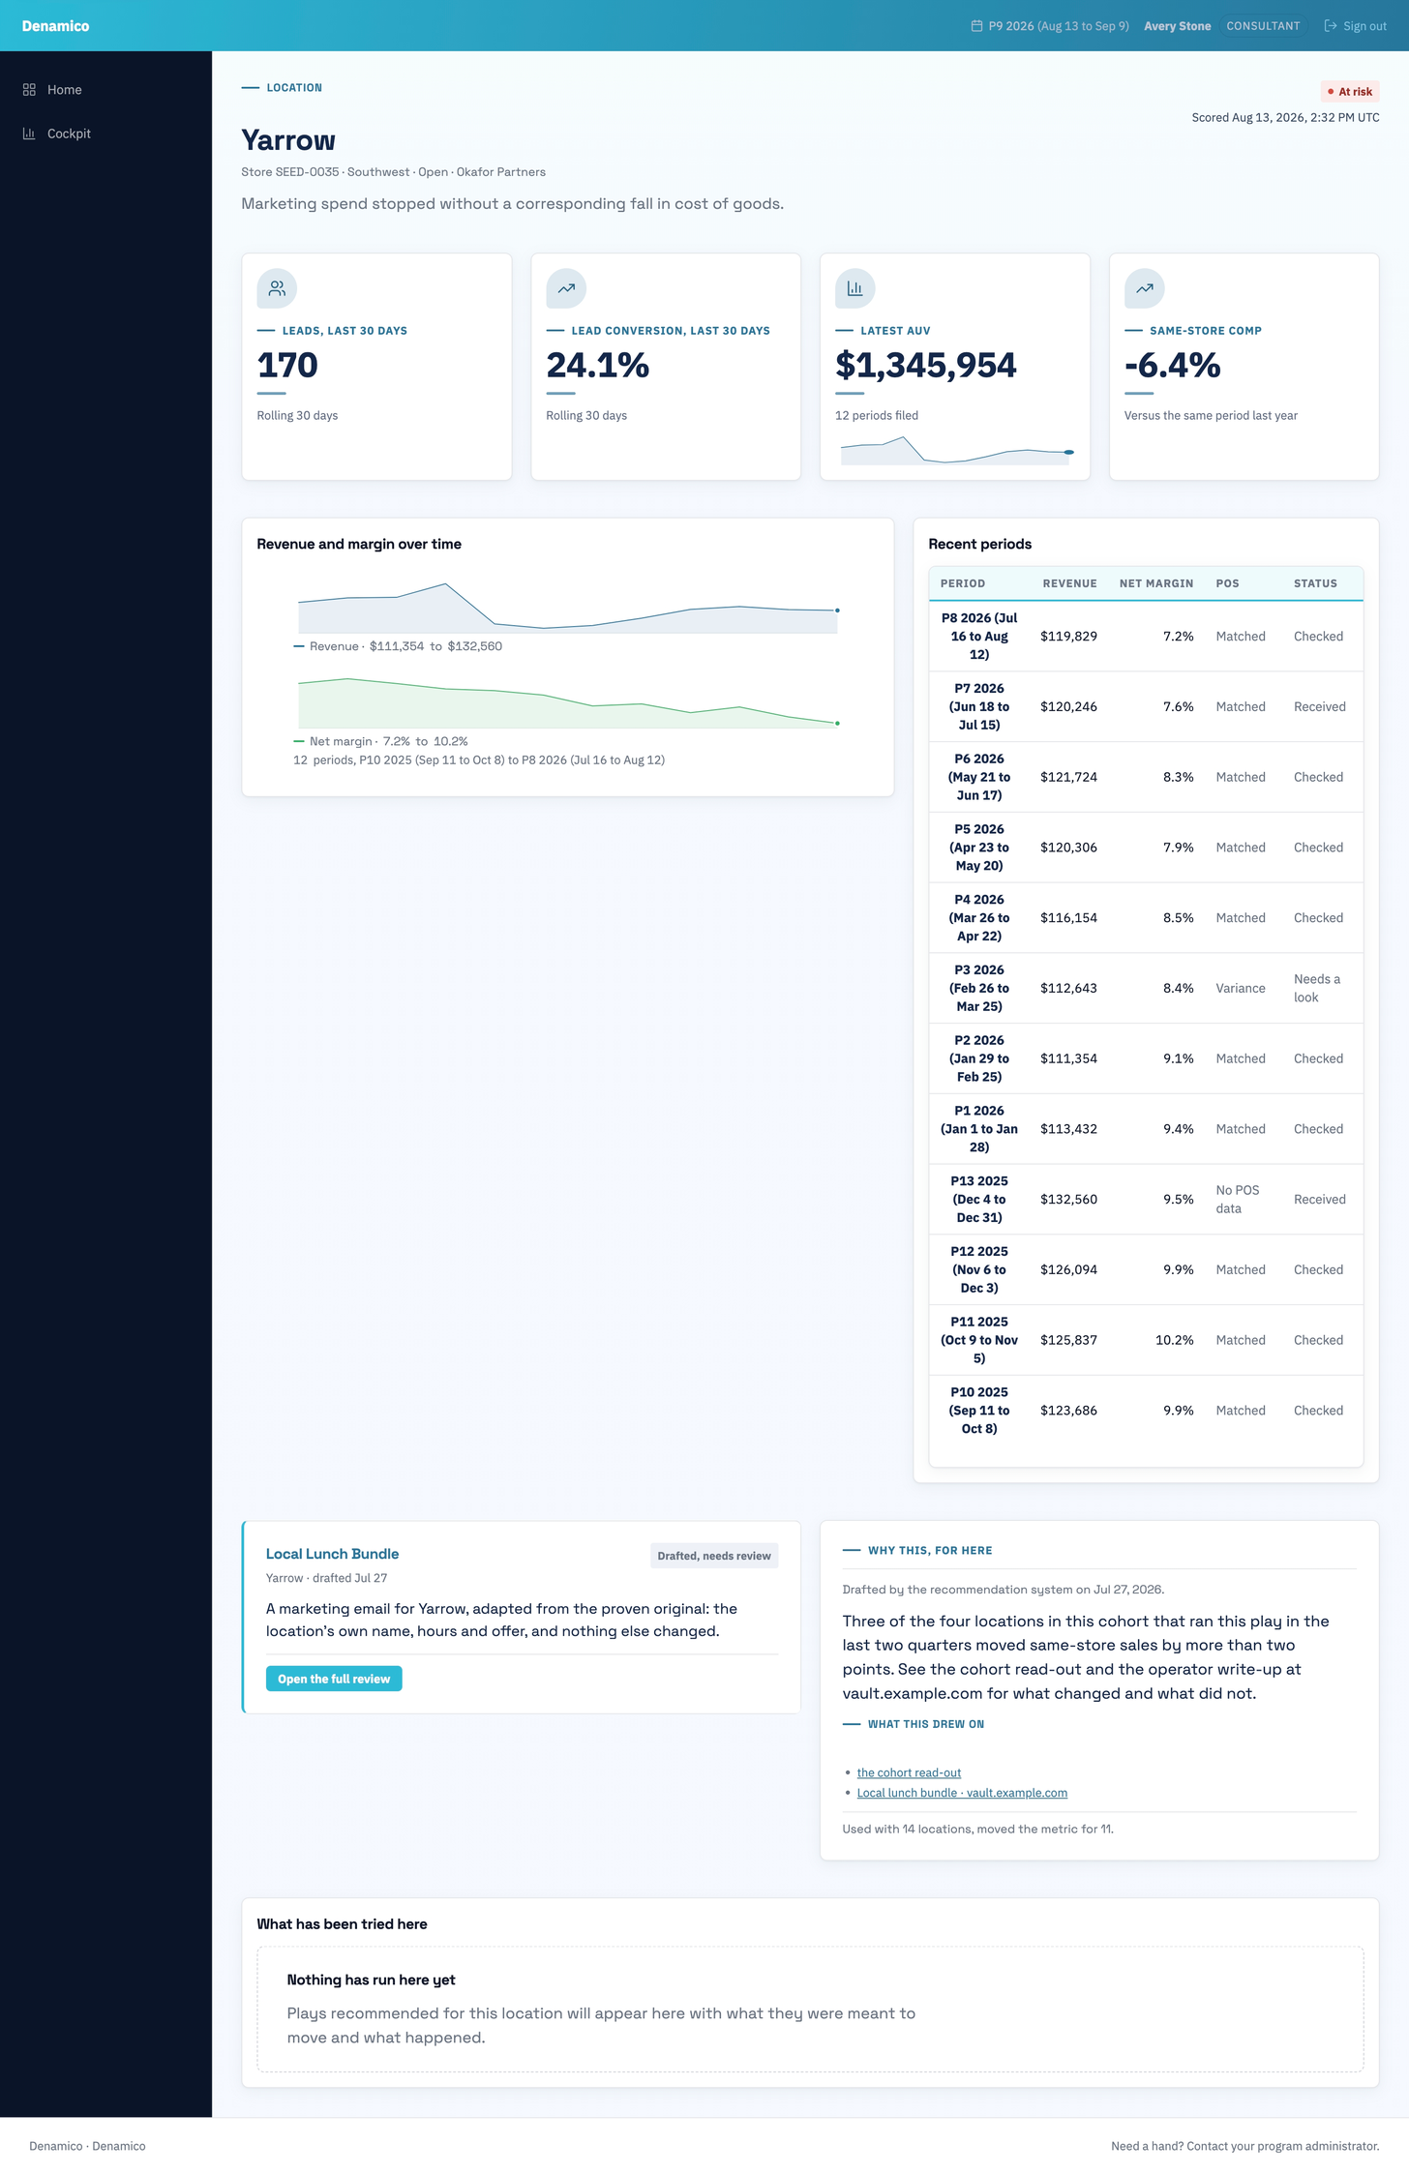Screen dimensions: 1409x2173
Task: Click the Status column header
Action: pyautogui.click(x=1315, y=583)
